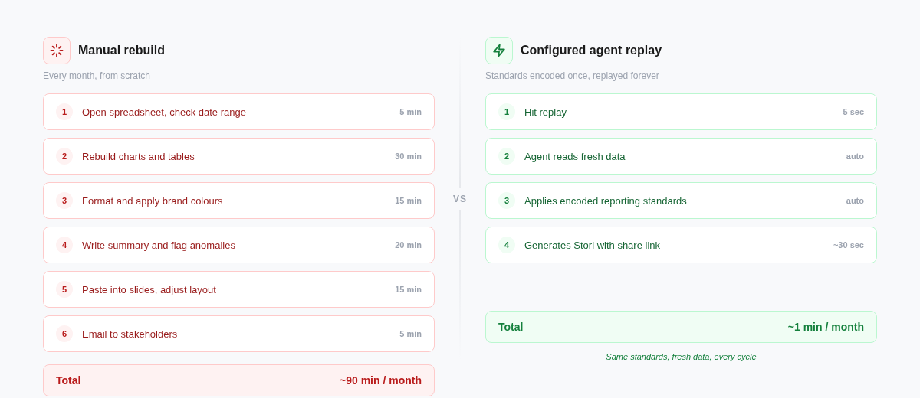The width and height of the screenshot is (920, 398).
Task: Click step 'Rebuild charts and tables'
Action: tap(238, 156)
